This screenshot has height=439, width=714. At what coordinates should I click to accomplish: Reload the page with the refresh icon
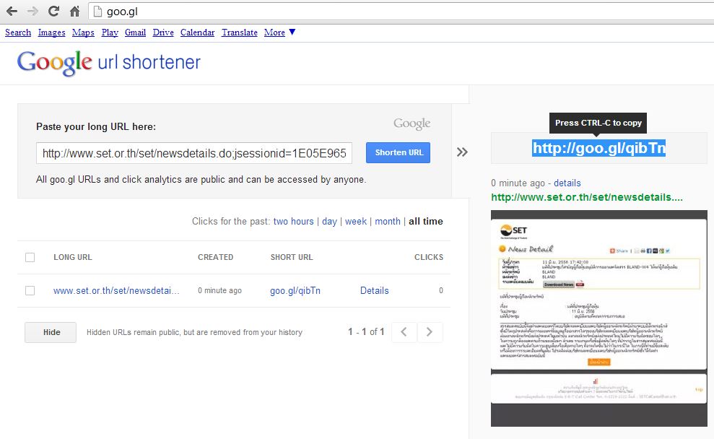click(x=53, y=11)
